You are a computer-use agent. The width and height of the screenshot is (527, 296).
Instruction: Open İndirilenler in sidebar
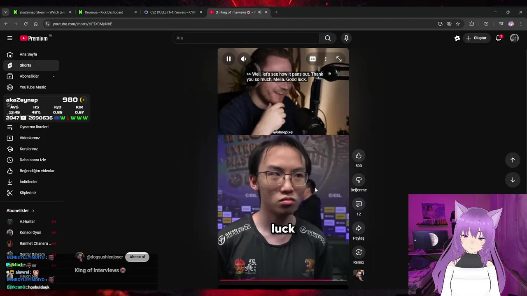pyautogui.click(x=31, y=182)
